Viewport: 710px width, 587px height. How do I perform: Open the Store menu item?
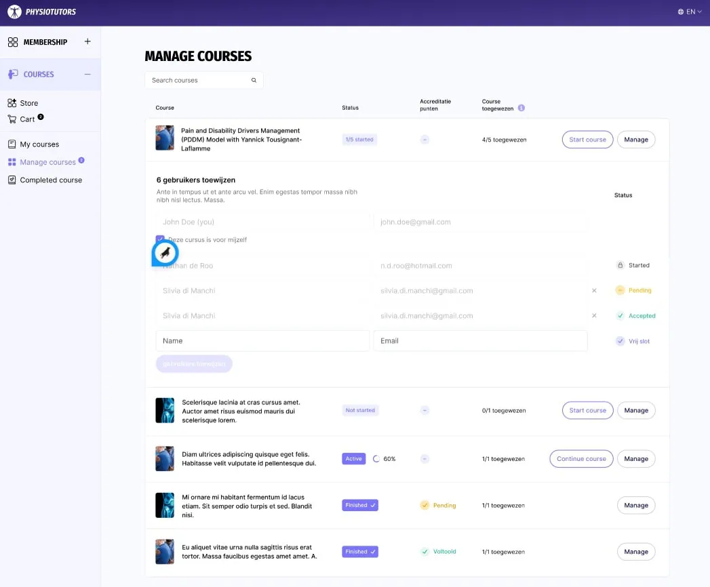click(x=29, y=103)
